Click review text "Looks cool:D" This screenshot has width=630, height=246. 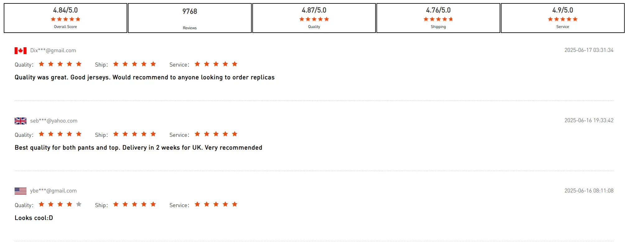tap(34, 218)
